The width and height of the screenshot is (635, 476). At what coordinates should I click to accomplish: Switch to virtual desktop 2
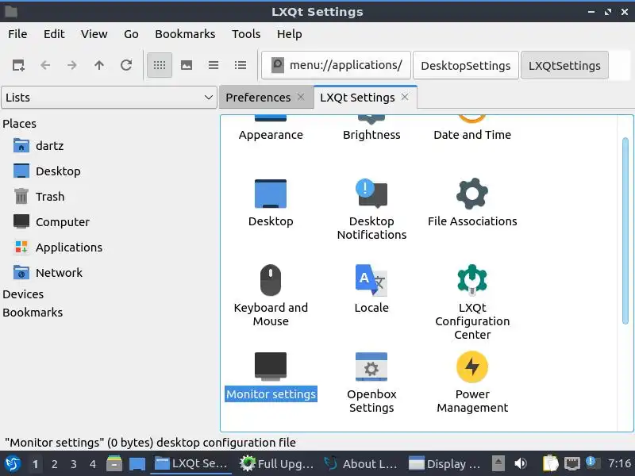point(54,464)
